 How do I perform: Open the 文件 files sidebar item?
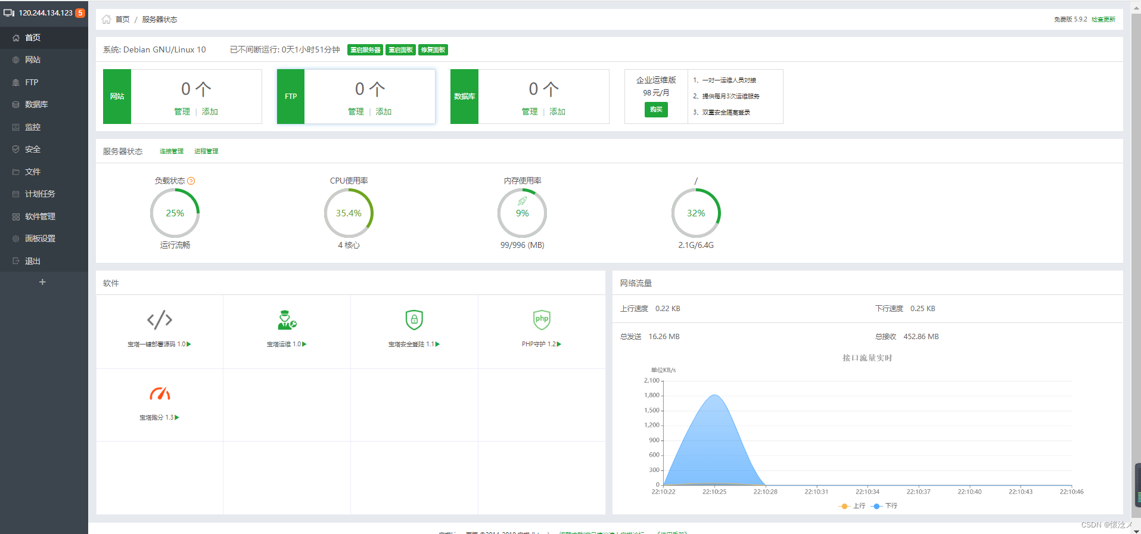(44, 172)
